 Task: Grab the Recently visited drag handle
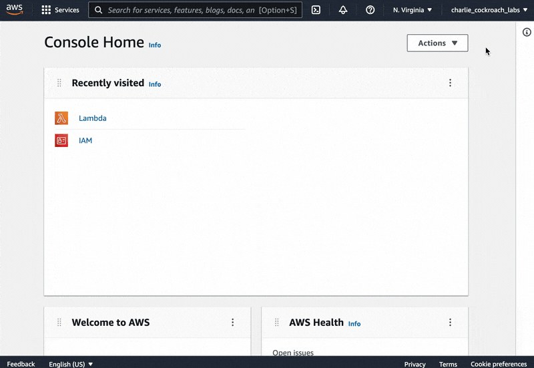click(59, 83)
